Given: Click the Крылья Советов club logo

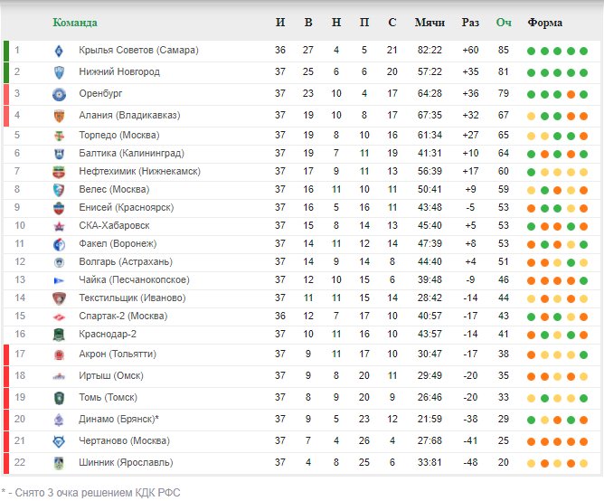Looking at the screenshot, I should pos(59,51).
